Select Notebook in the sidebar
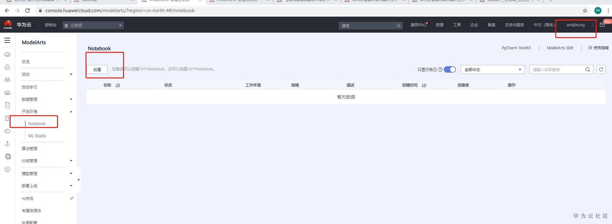This screenshot has height=224, width=612. [x=37, y=124]
